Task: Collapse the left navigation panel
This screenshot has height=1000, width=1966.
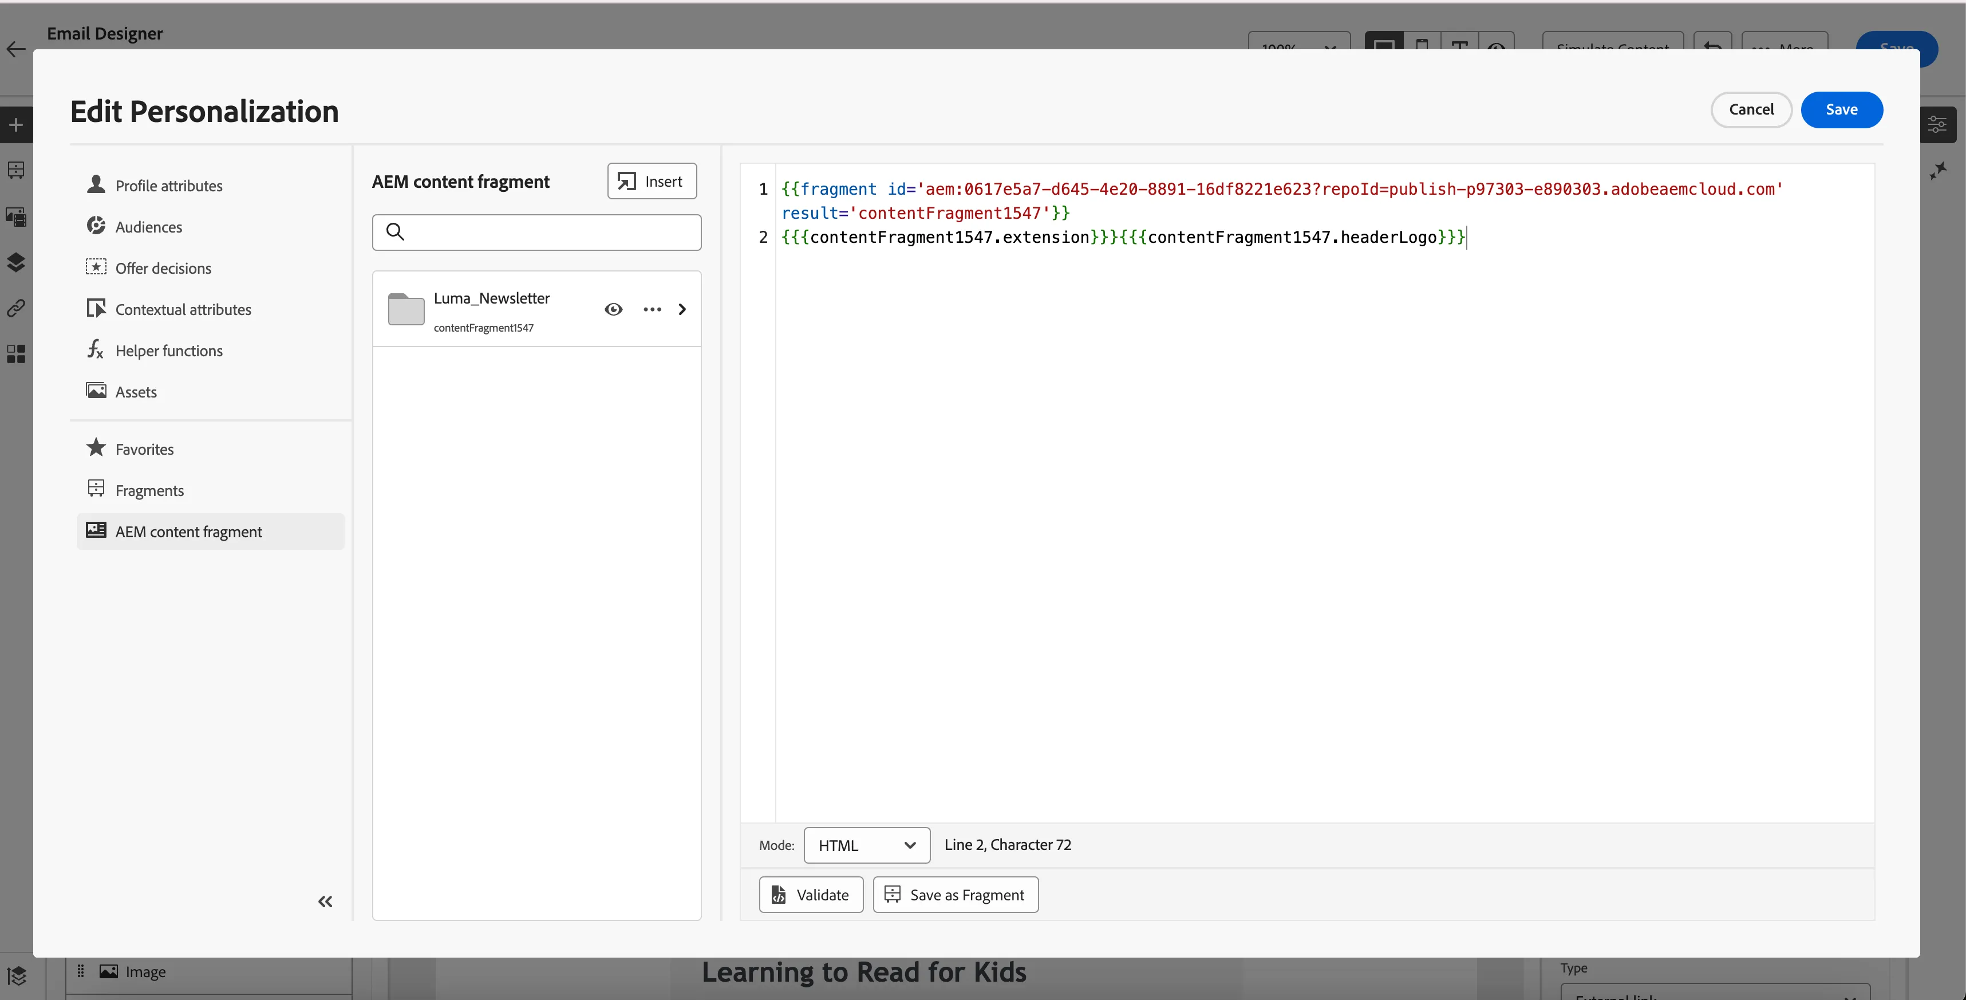Action: tap(325, 901)
